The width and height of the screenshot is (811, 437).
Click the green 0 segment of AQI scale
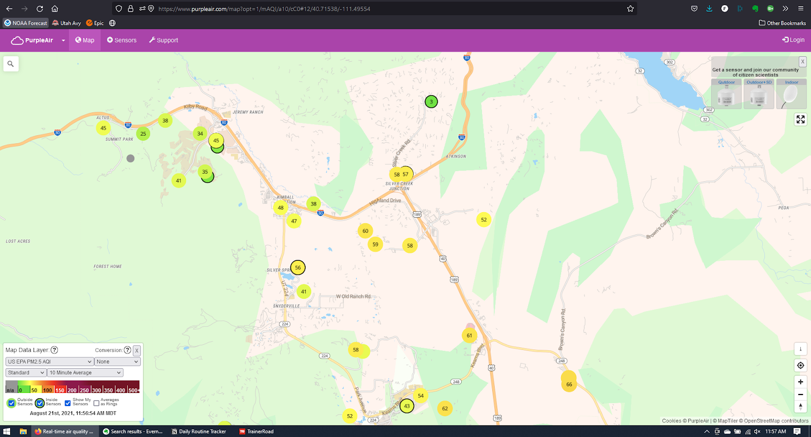click(x=23, y=387)
